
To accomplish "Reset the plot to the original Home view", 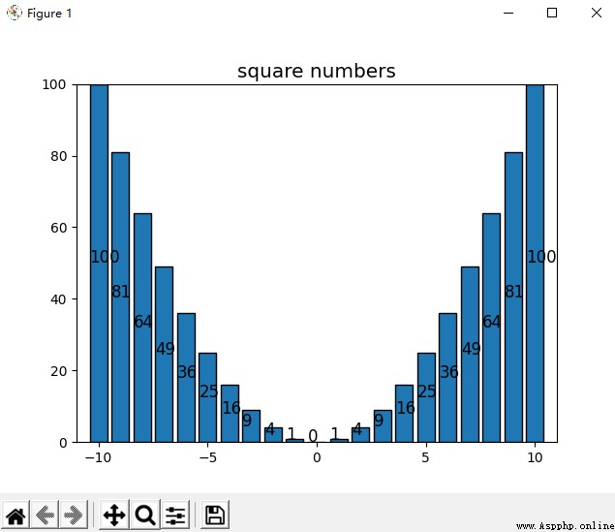I will pyautogui.click(x=15, y=515).
